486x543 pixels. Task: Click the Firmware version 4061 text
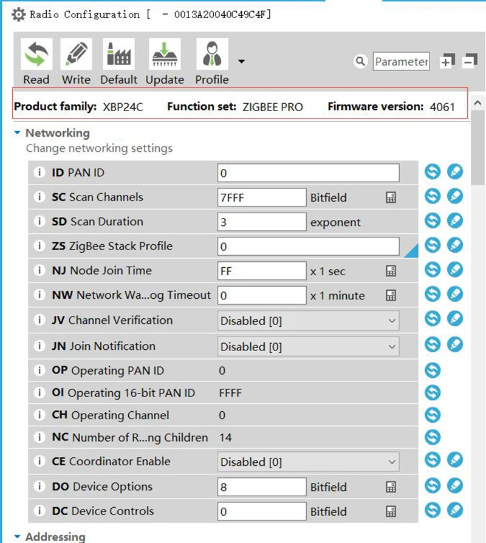(x=391, y=107)
